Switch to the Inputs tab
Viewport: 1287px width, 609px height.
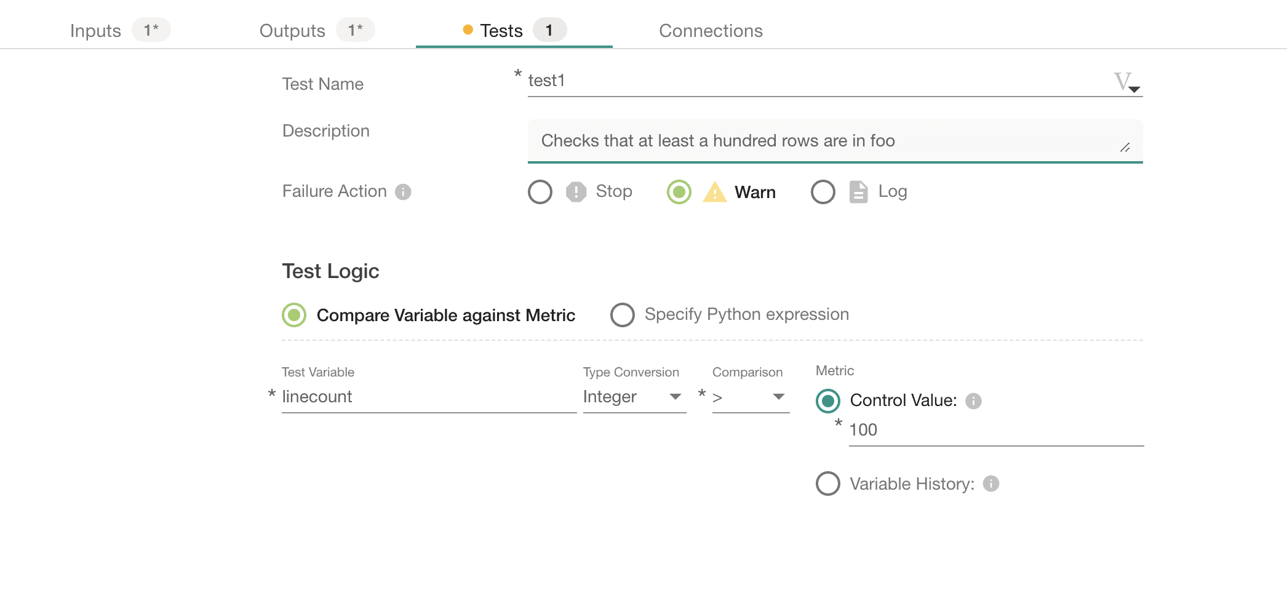pos(96,31)
